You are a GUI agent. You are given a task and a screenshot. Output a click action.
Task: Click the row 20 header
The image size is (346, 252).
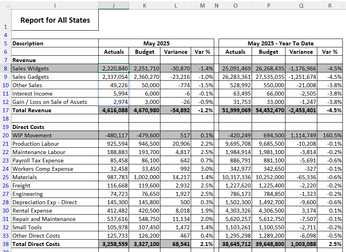tap(6, 135)
